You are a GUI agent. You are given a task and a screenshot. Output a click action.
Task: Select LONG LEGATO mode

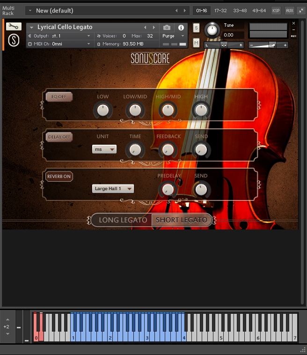pyautogui.click(x=123, y=220)
